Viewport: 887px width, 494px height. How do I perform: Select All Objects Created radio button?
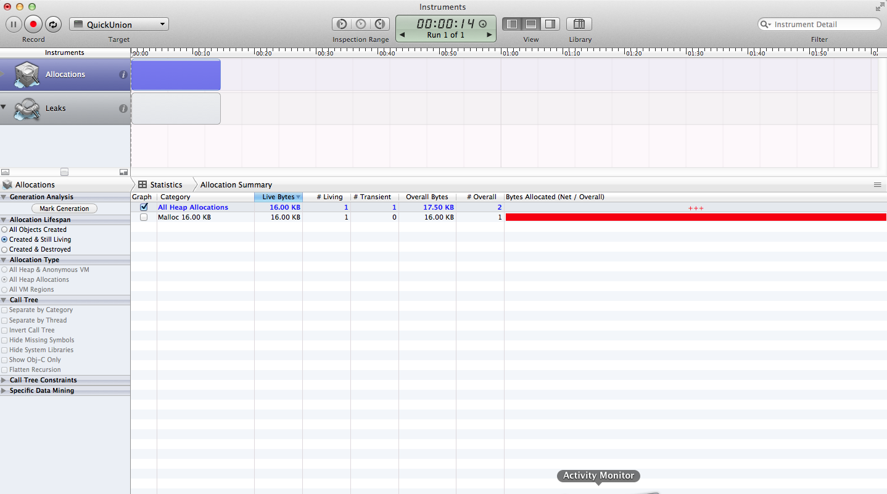[x=4, y=229]
